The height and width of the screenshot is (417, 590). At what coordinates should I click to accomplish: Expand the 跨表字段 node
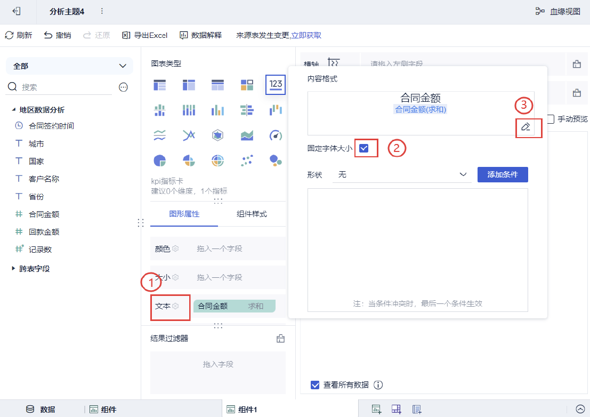13,268
